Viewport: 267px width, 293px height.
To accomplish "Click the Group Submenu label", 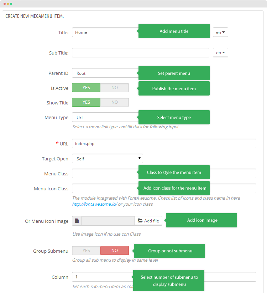I will coord(51,251).
